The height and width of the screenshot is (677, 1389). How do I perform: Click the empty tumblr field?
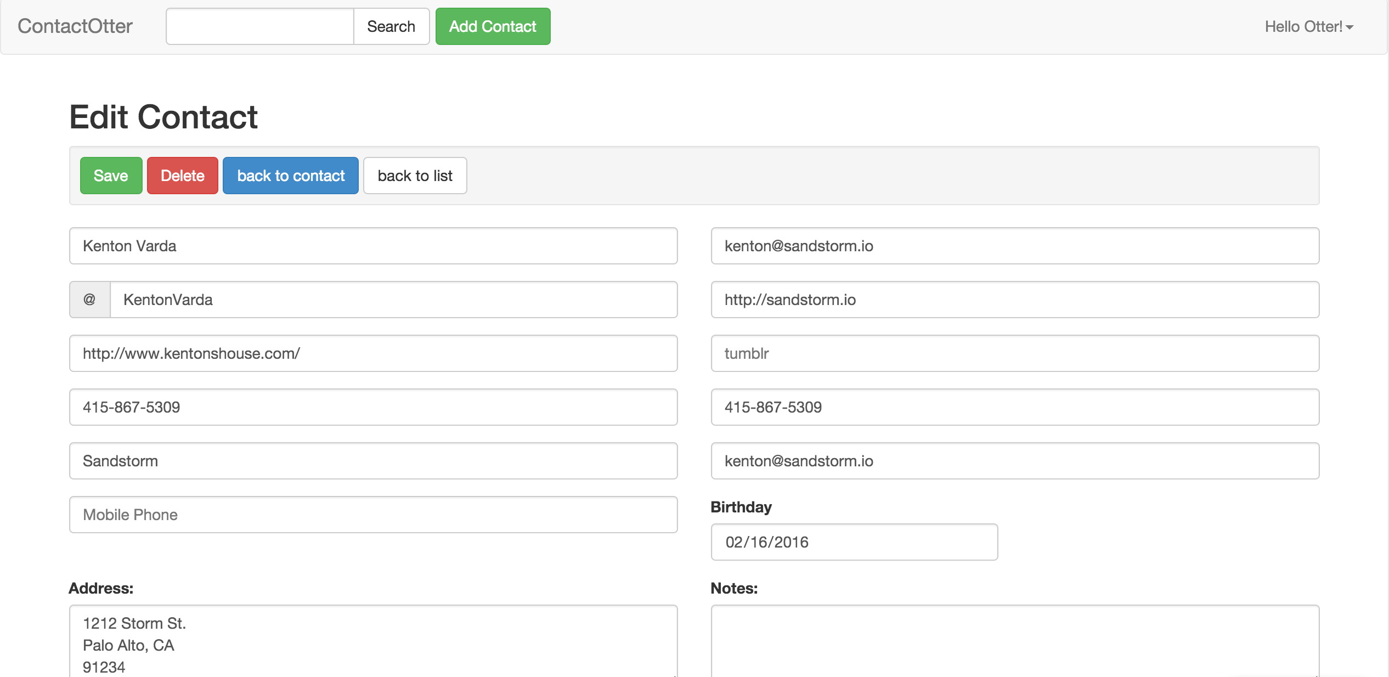coord(1015,353)
